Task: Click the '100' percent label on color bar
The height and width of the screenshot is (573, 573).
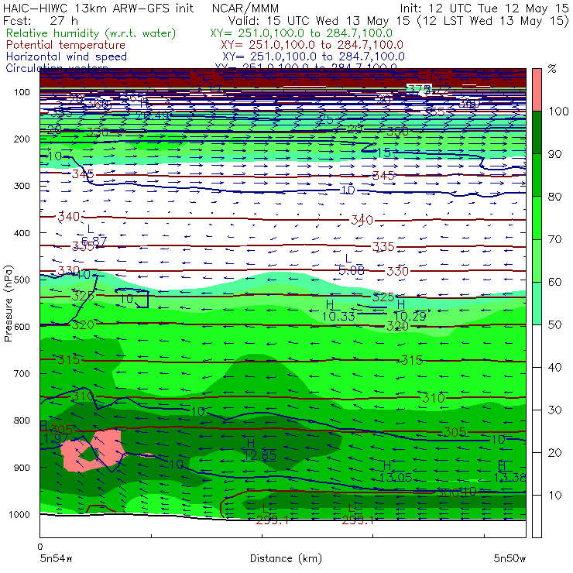Action: 558,111
